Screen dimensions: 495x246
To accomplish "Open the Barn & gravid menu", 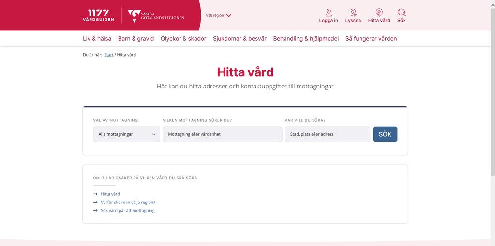I will point(136,39).
